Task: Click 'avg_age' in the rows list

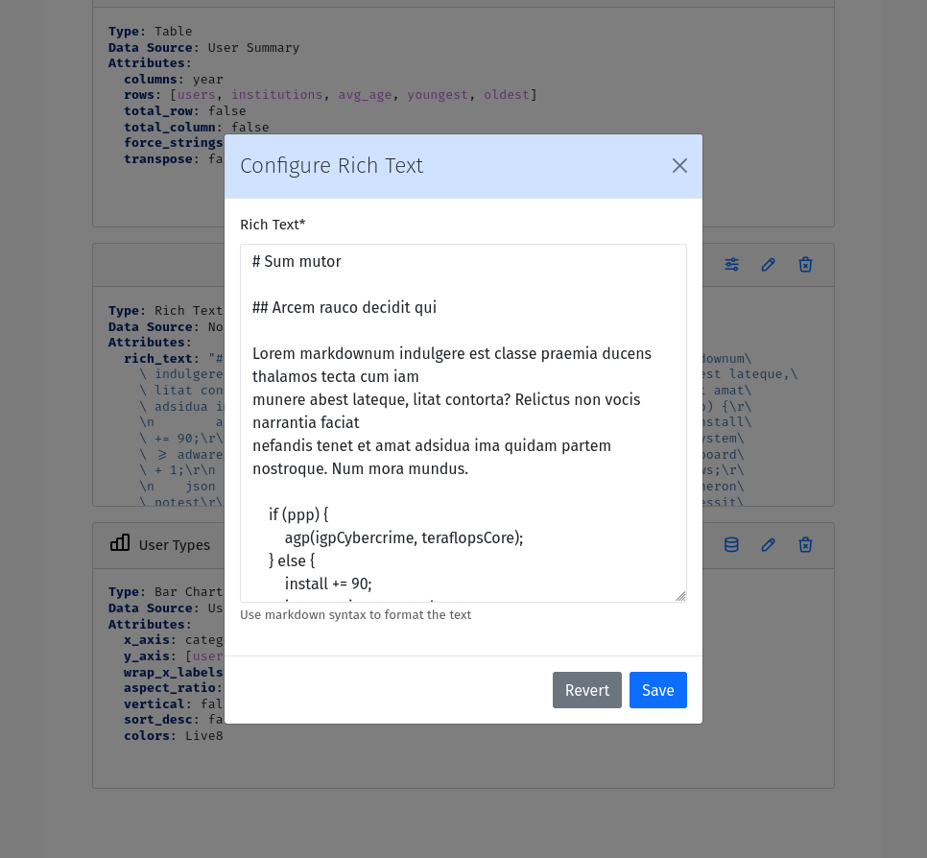Action: tap(365, 95)
